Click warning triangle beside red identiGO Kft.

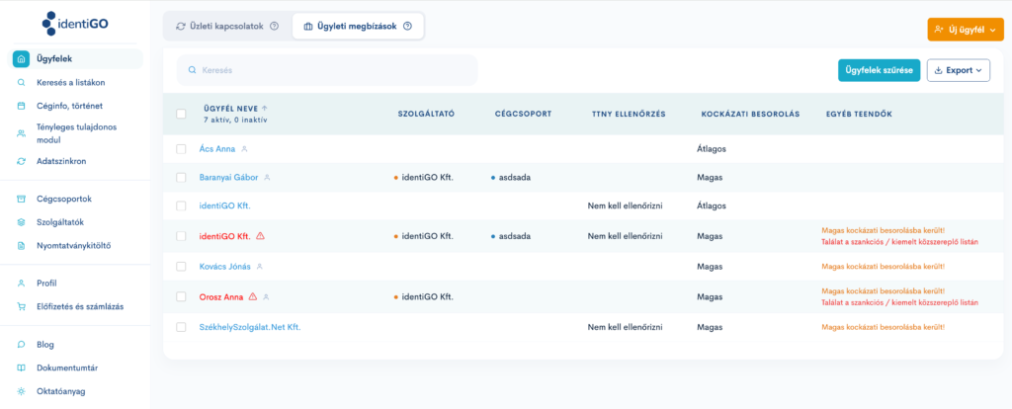(x=260, y=236)
